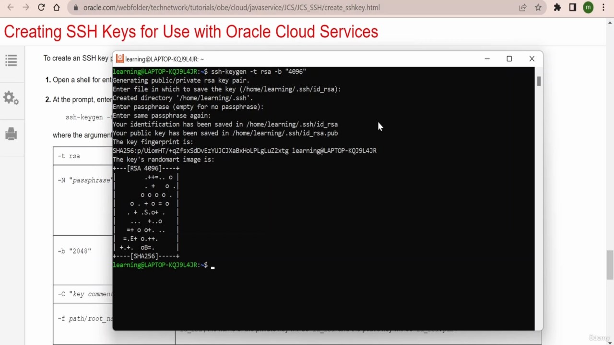
Task: Click the SHA256 fingerprint line in terminal
Action: [245, 150]
